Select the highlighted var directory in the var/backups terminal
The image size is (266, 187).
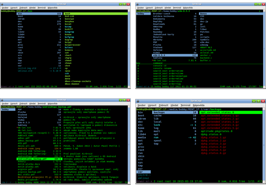[x=144, y=172]
